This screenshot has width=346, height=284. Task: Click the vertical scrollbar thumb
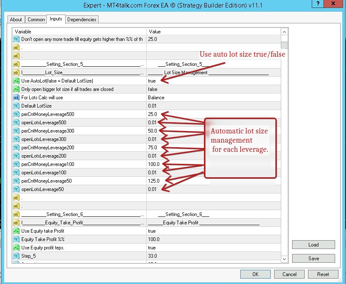pos(285,45)
